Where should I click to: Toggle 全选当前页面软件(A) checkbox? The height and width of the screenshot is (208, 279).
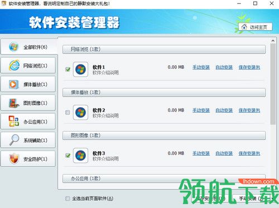point(68,199)
